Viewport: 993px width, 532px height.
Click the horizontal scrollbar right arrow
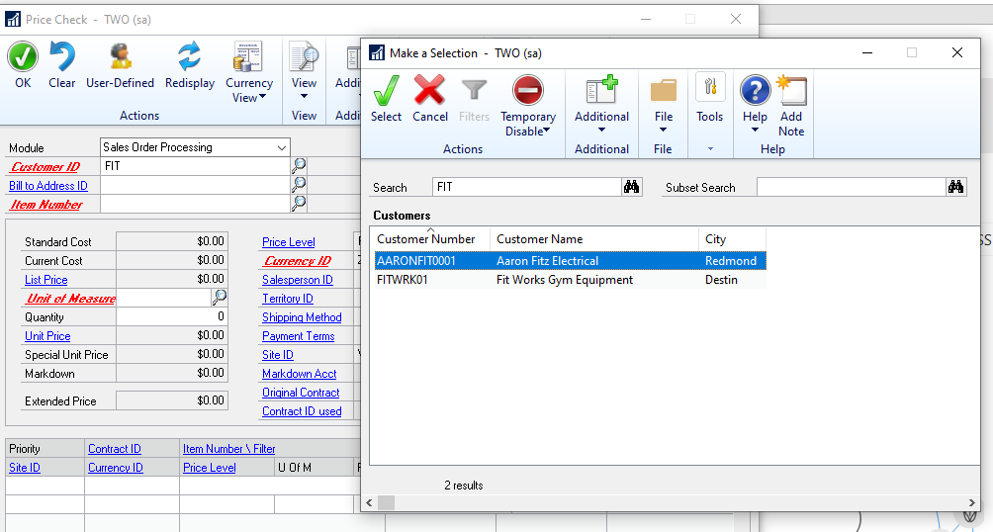972,503
